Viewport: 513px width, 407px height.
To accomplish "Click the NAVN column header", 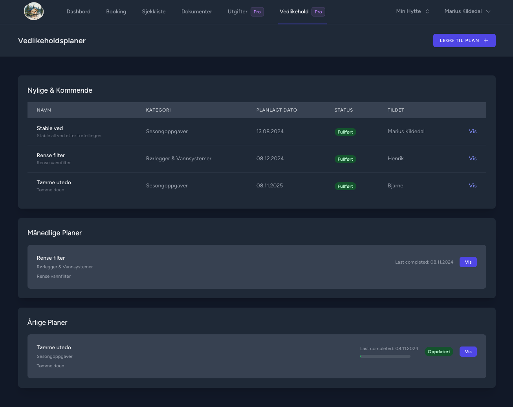I will (44, 110).
